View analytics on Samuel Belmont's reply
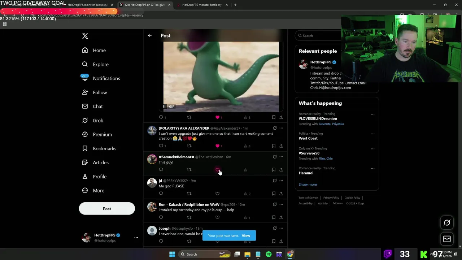Screen dimensions: 462x260 [x=245, y=170]
